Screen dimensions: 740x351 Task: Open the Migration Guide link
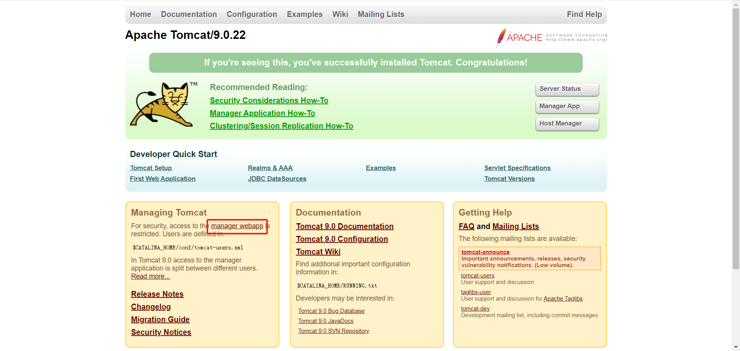(160, 319)
